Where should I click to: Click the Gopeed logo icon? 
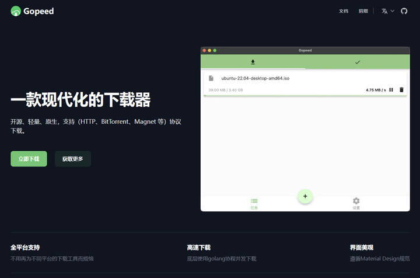click(16, 11)
